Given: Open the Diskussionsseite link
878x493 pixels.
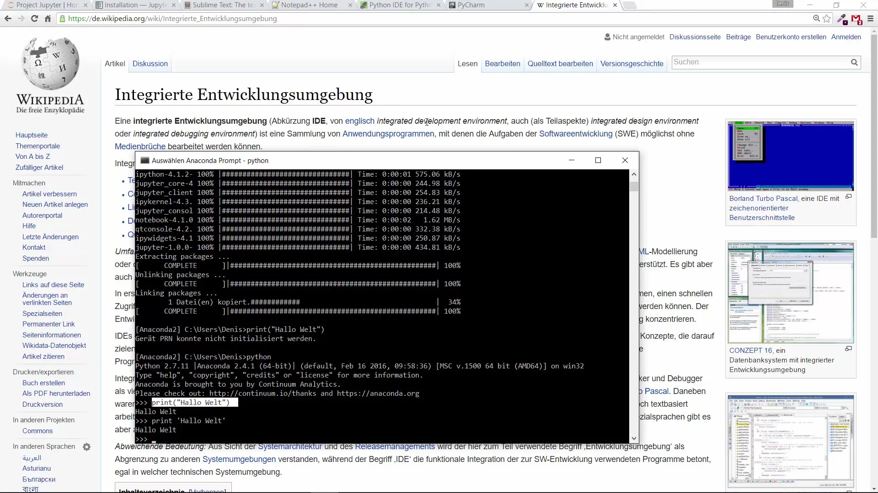Looking at the screenshot, I should click(695, 37).
